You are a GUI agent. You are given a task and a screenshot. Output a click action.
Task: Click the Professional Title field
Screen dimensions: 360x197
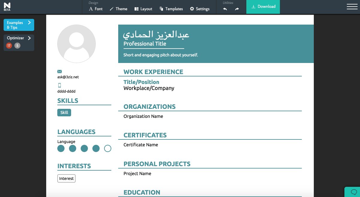(145, 44)
